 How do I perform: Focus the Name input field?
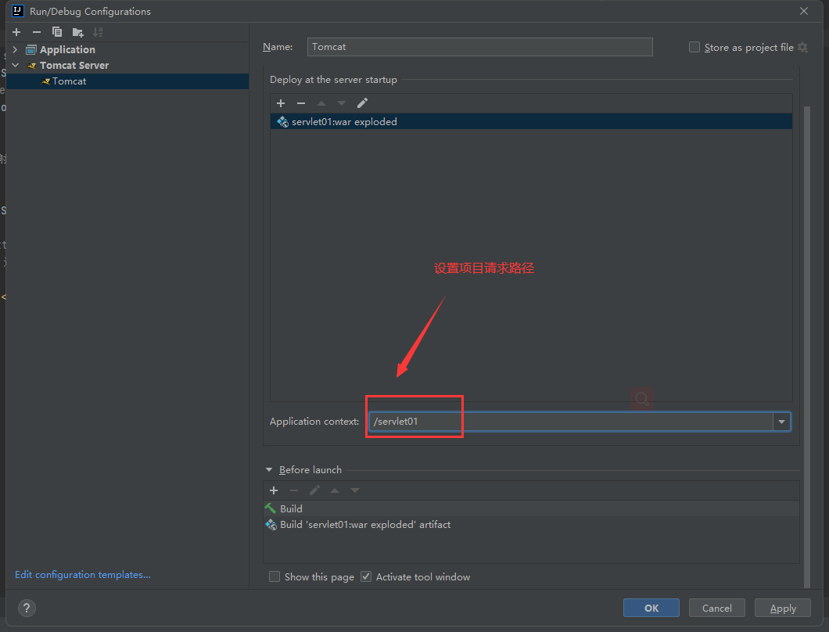coord(480,47)
